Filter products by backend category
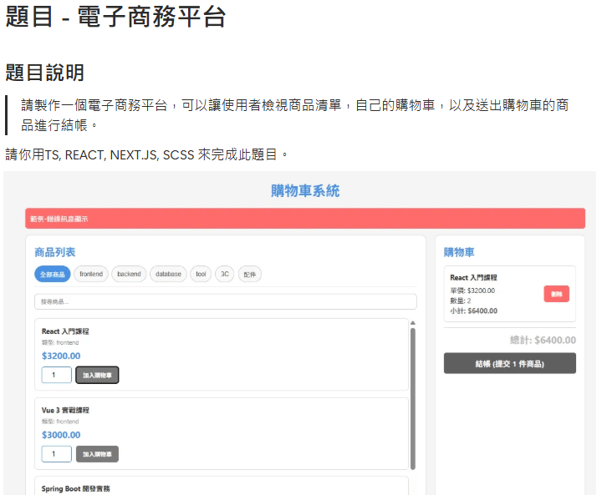602x500 pixels. [129, 274]
